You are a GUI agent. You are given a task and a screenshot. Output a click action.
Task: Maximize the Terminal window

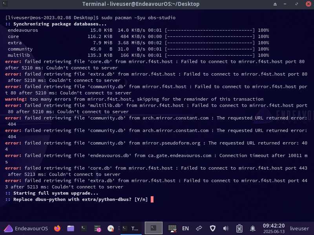[297, 4]
